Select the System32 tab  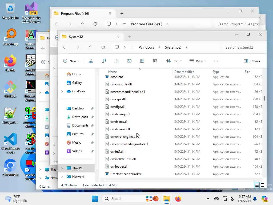click(x=92, y=37)
